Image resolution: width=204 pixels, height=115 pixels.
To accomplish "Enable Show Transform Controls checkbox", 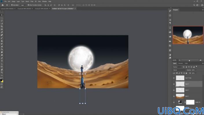I will tap(28, 5).
